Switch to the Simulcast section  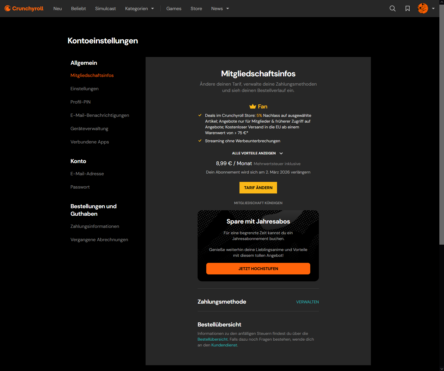tap(105, 8)
